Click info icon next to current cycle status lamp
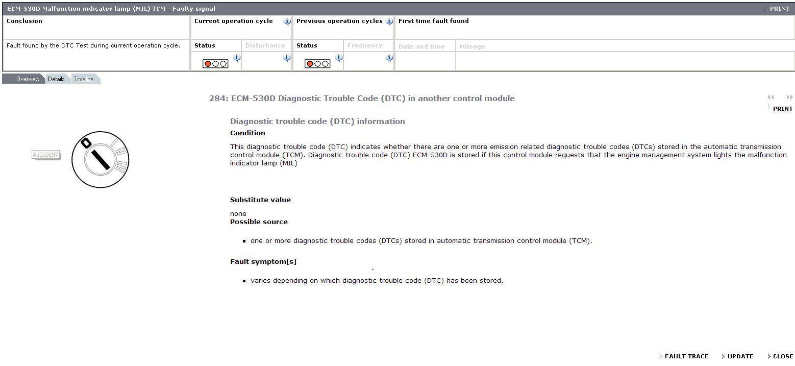The height and width of the screenshot is (366, 795). 236,58
